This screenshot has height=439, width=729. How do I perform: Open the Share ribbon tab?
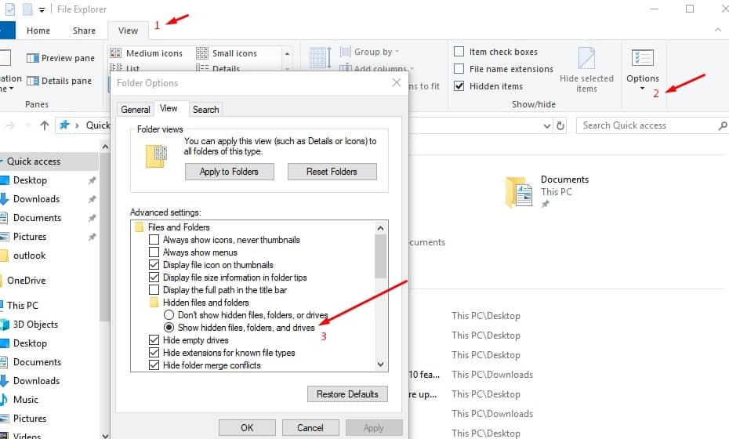[x=84, y=31]
